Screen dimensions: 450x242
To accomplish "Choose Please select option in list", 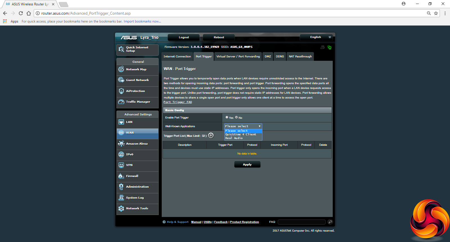I will pos(243,131).
